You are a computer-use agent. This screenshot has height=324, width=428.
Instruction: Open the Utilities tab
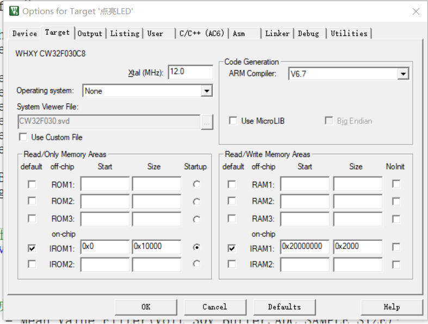point(349,34)
